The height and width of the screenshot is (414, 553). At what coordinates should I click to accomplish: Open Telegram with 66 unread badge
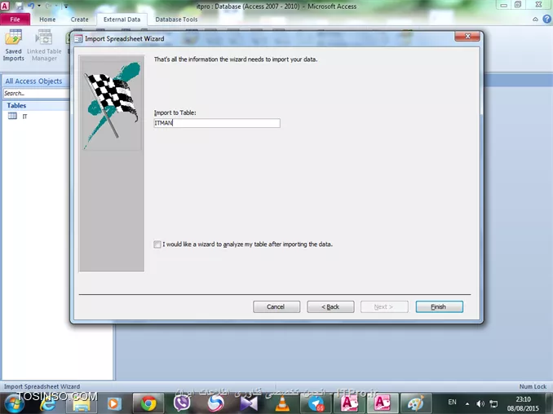tap(316, 403)
